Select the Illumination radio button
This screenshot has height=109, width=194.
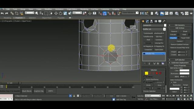171,85
